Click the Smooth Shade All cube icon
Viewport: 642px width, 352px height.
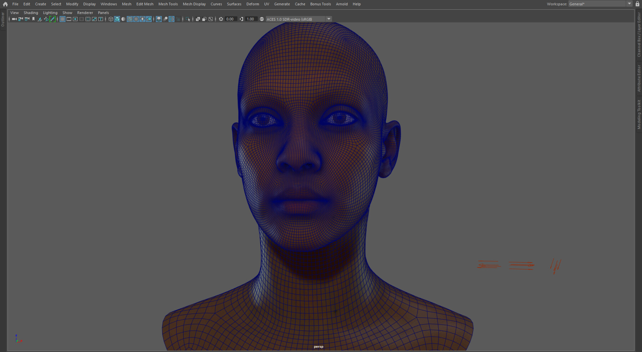(117, 19)
